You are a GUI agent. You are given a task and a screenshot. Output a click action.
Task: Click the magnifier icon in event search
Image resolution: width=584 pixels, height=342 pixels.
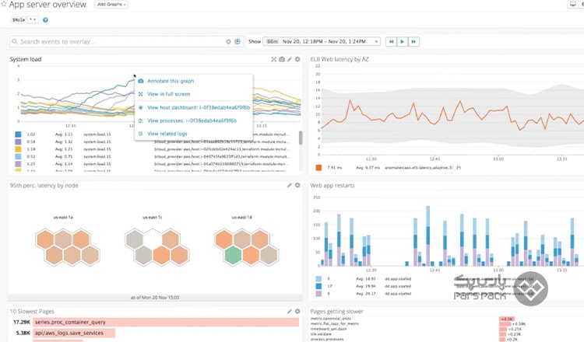click(15, 42)
